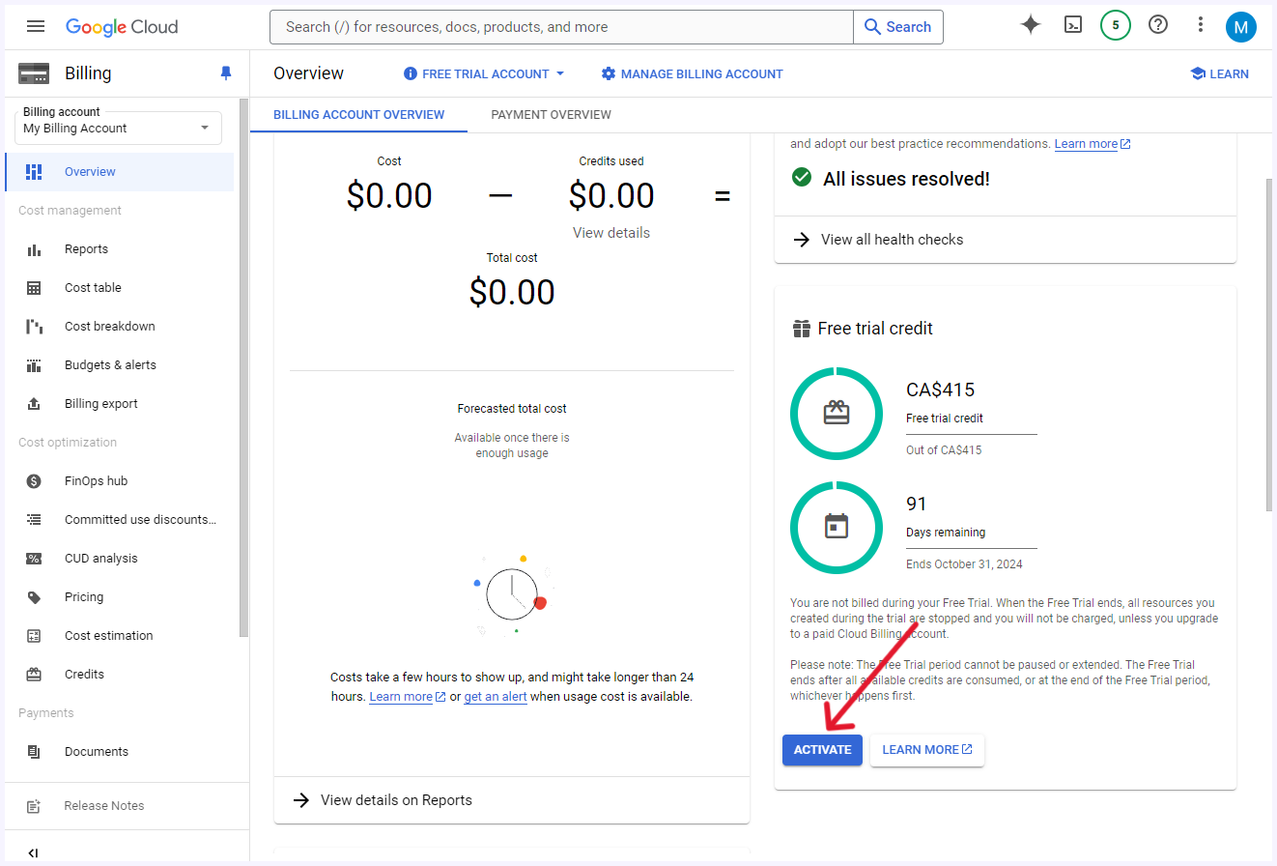Open the three-dot settings menu
Image resolution: width=1277 pixels, height=866 pixels.
click(x=1201, y=25)
